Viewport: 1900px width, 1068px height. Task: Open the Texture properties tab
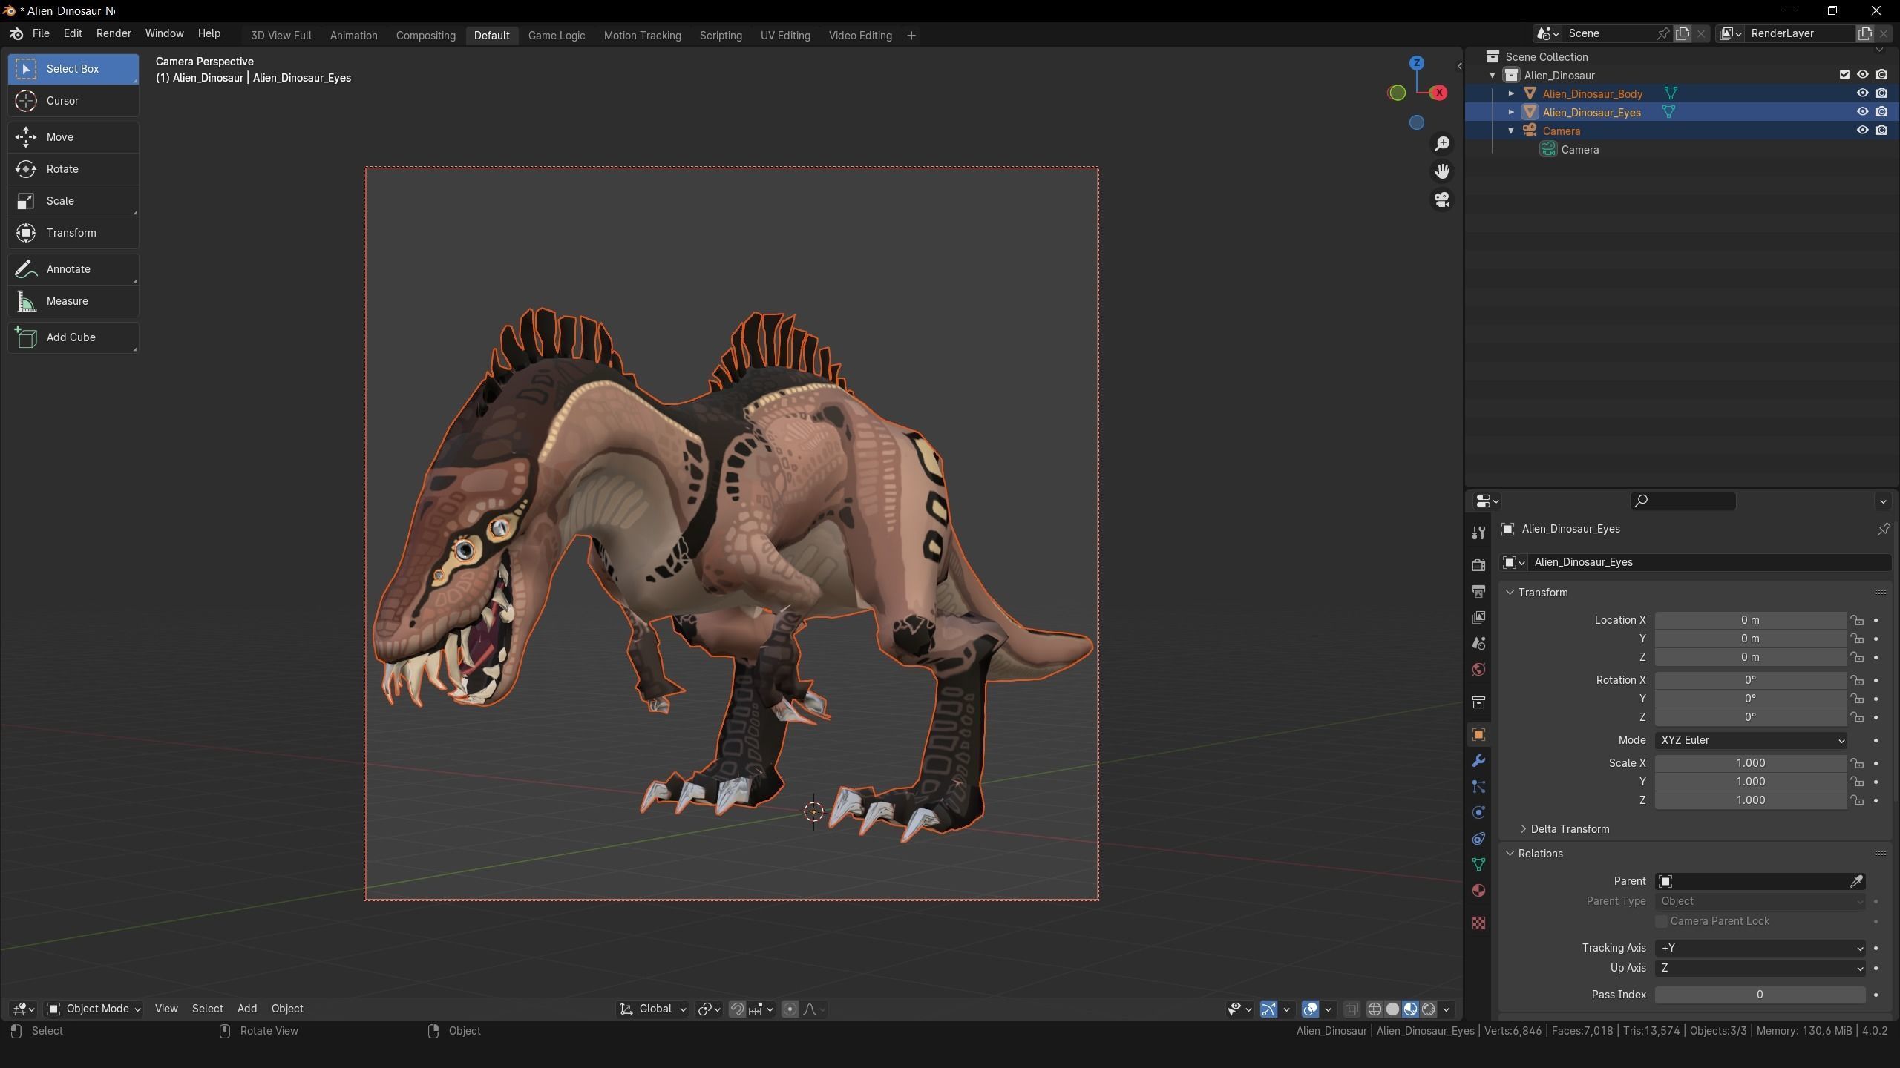click(1478, 923)
